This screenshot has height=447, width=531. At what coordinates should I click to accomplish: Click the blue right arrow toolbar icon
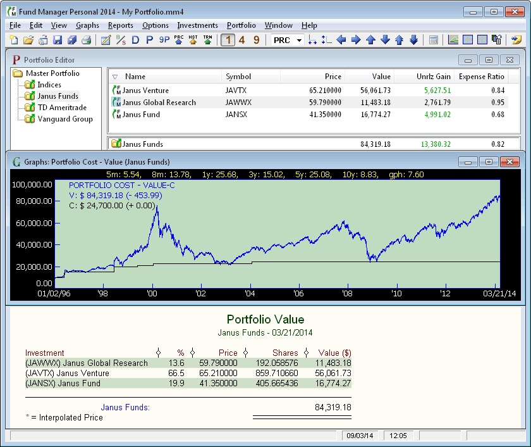(x=356, y=40)
